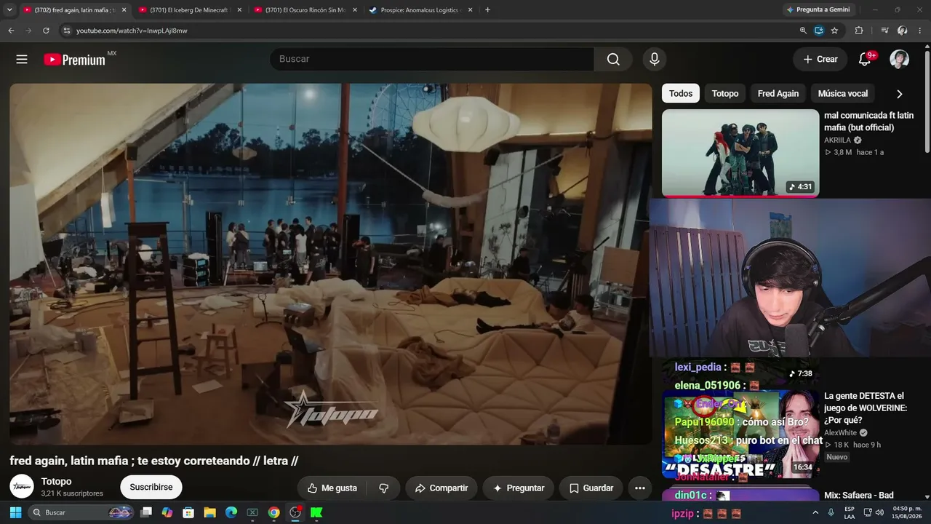This screenshot has height=524, width=931.
Task: Switch to Google Chrome on the taskbar
Action: point(273,512)
